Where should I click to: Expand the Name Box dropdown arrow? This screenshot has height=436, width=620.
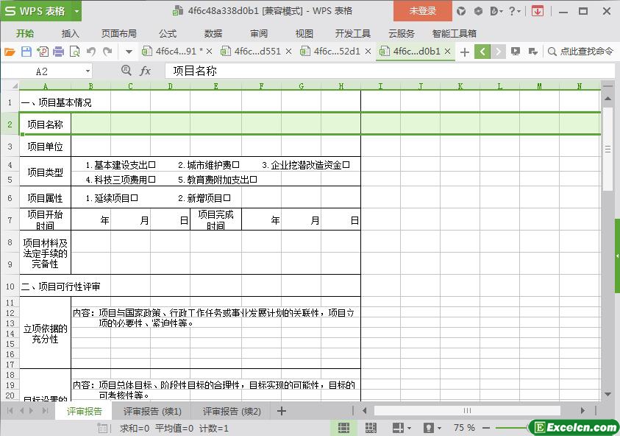(x=88, y=71)
